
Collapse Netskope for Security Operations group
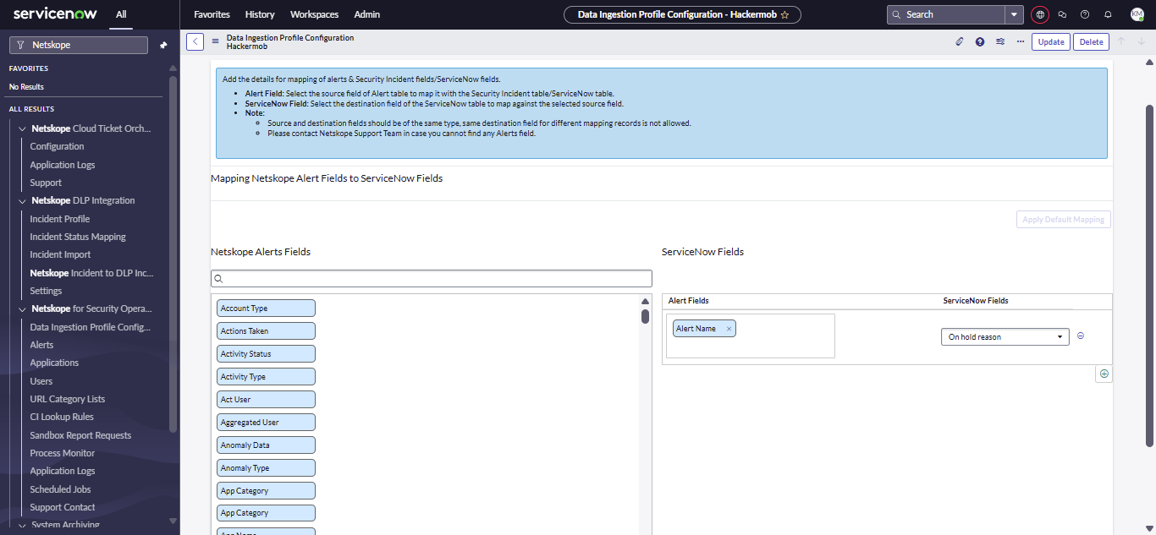[x=22, y=308]
